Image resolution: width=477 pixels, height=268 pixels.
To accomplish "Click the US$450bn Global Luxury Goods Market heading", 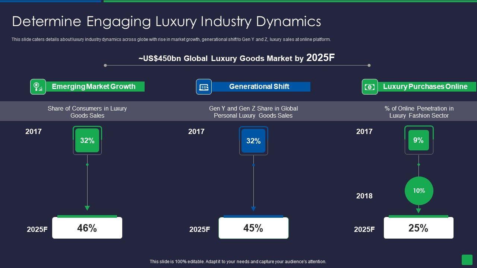I will [x=237, y=58].
